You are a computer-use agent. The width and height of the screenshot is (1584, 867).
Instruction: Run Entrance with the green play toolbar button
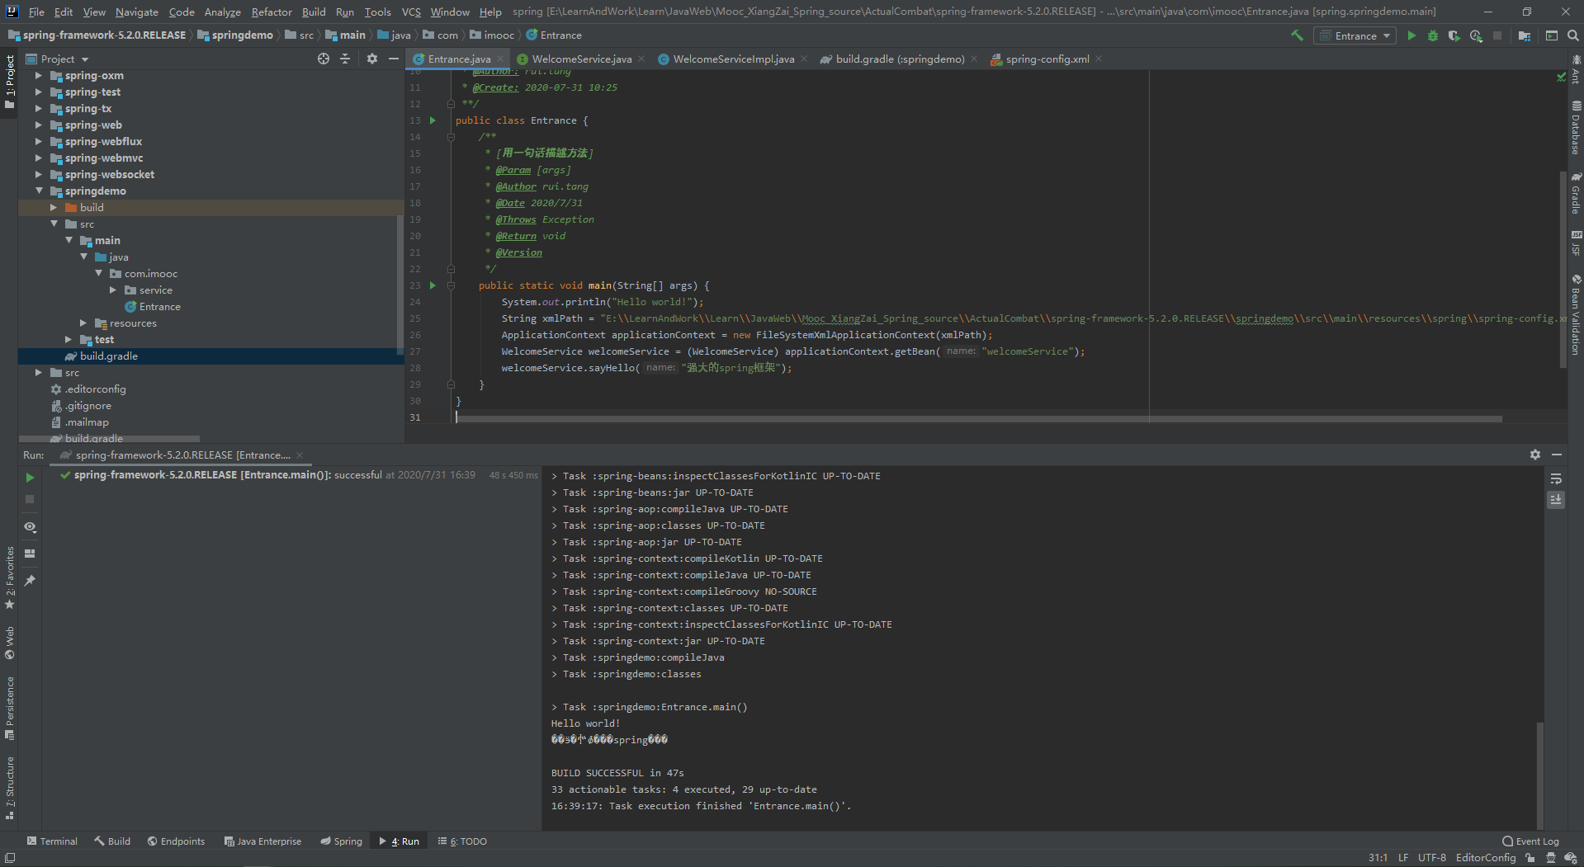[x=1411, y=35]
